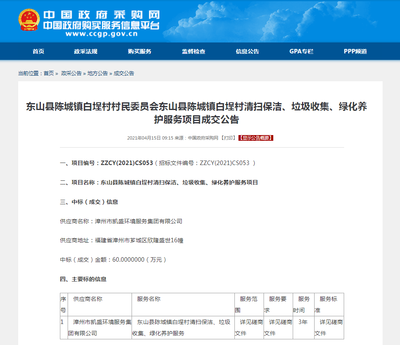Click the 供应商名称 table header
400x345 pixels.
[x=100, y=305]
